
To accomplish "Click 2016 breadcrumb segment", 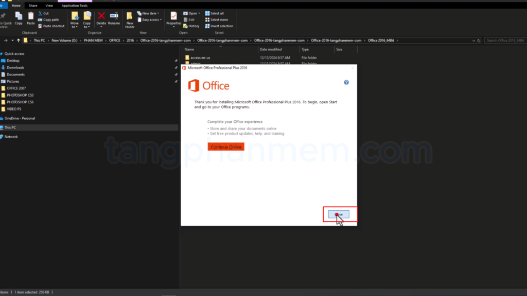I will [130, 40].
